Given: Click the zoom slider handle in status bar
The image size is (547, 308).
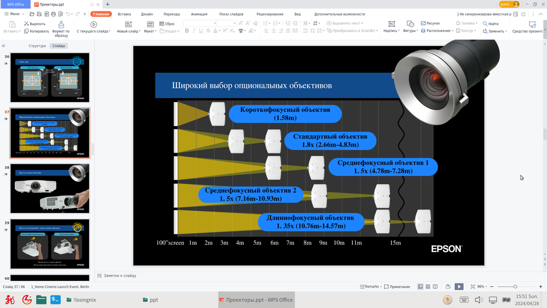Looking at the screenshot, I should click(515, 287).
